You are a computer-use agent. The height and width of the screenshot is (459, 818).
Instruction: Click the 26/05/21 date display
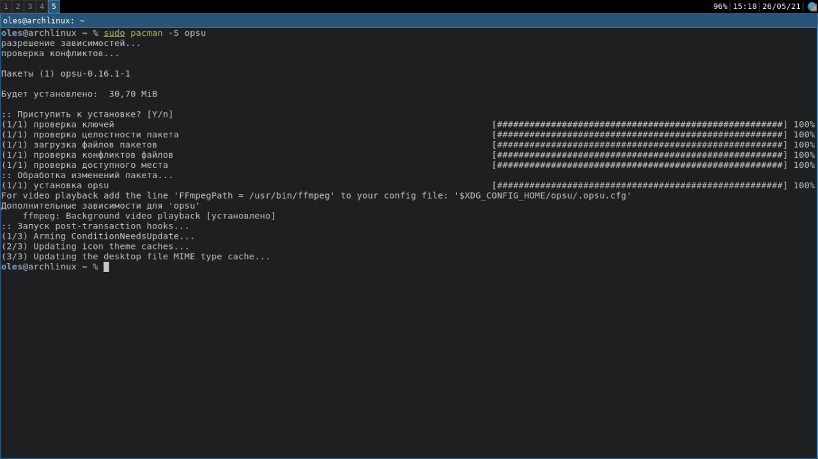pyautogui.click(x=781, y=6)
